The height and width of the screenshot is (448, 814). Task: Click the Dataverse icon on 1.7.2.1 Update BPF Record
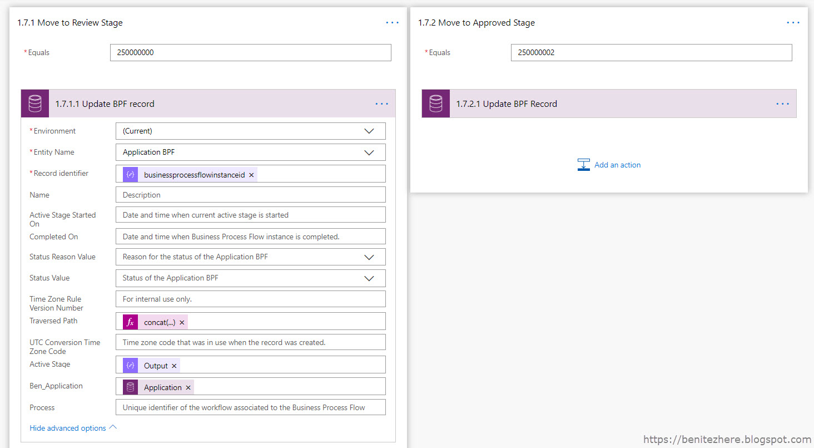(435, 104)
